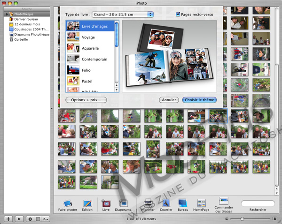Click the Choisir le thème button

(199, 100)
